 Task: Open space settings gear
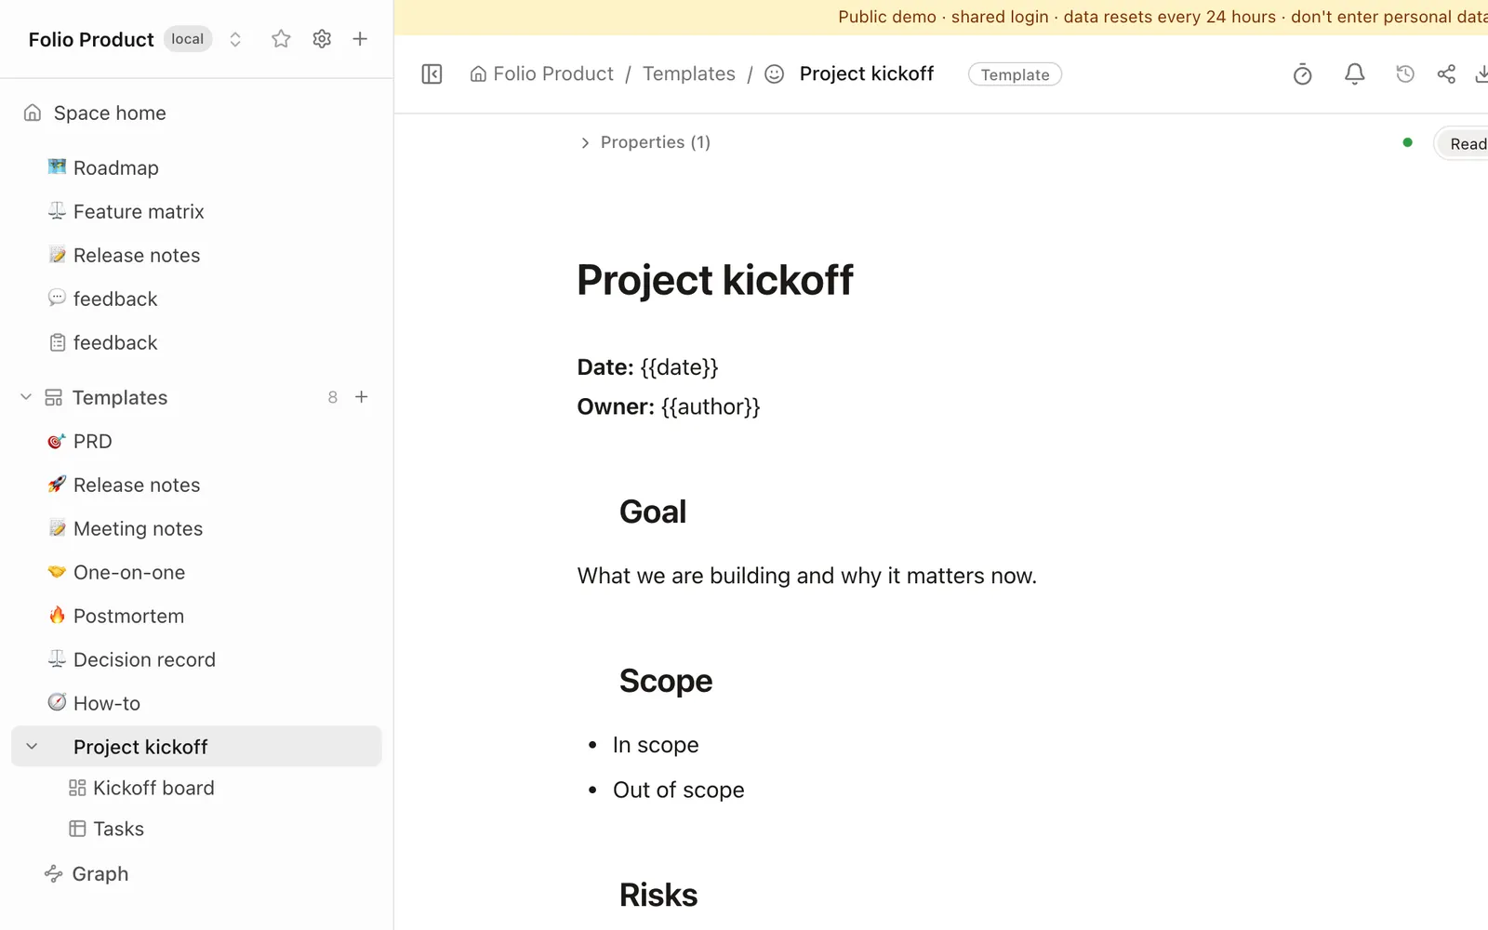322,39
